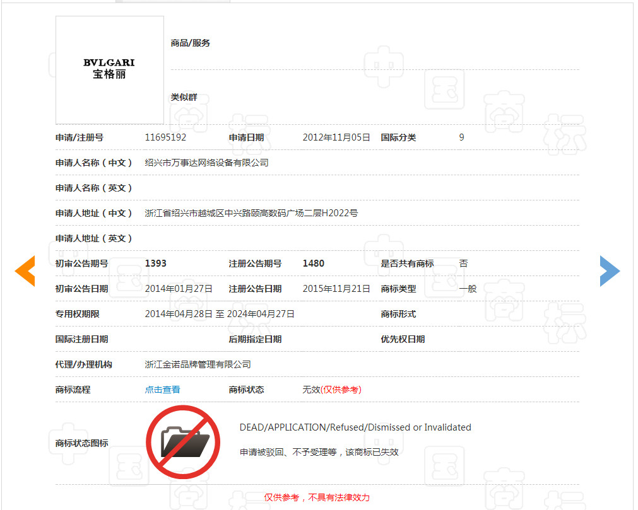Click the blue arrow to view next trademark
The image size is (638, 510).
point(610,271)
